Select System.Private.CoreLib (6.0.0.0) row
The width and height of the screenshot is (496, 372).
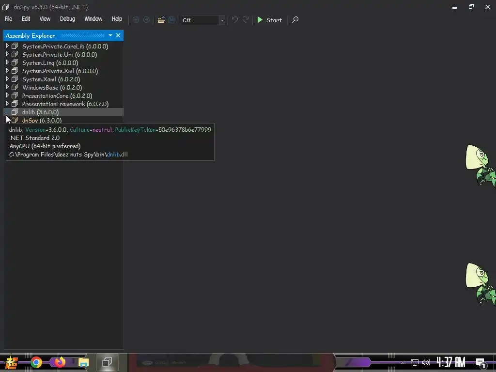tap(63, 46)
